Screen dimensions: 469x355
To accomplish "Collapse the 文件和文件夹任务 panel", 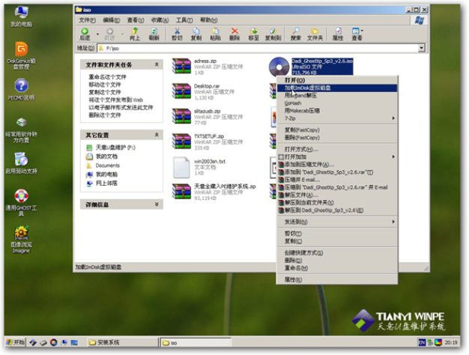I will pos(156,64).
